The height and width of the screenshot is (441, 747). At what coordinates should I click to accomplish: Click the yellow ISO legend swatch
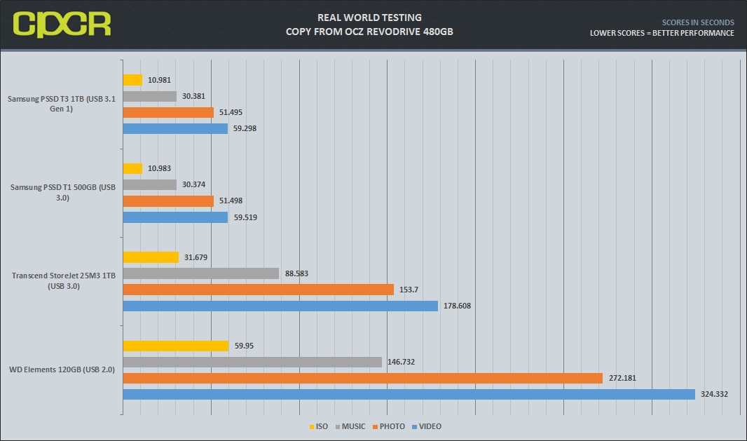coord(312,427)
